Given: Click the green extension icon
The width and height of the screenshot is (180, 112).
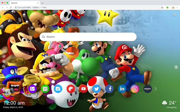Looking at the screenshot, I should pos(167,8).
